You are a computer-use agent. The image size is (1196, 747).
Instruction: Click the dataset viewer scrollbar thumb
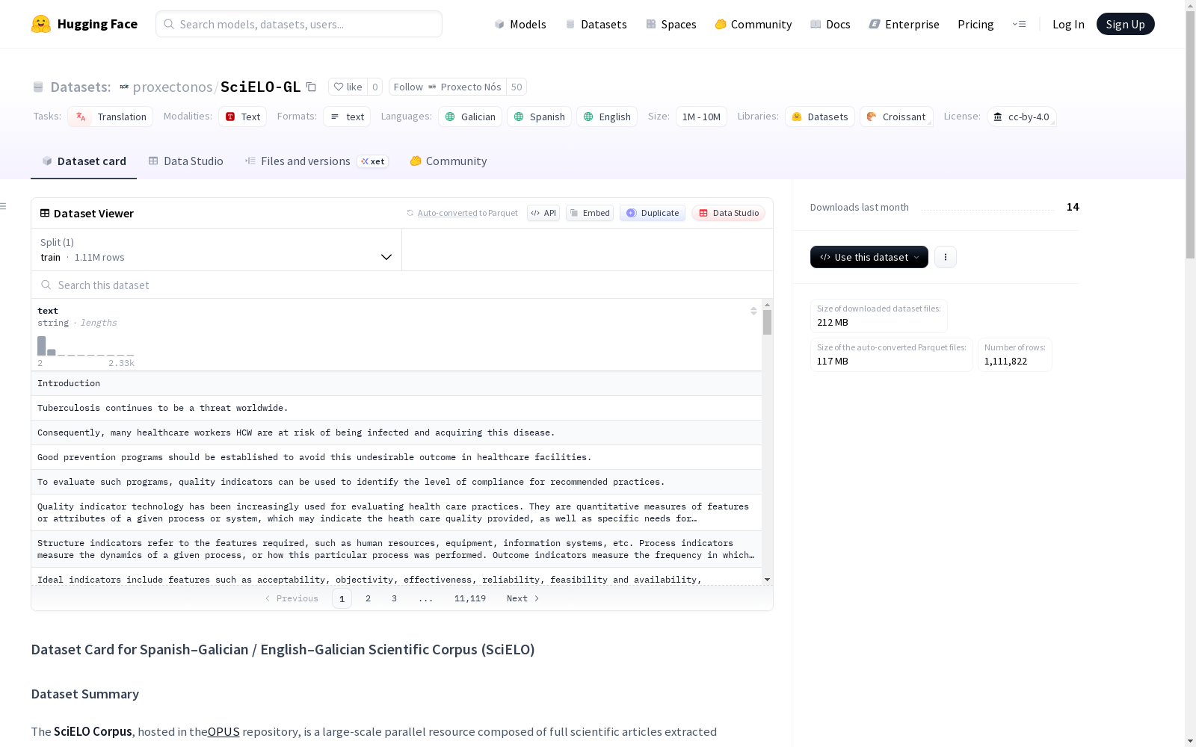click(767, 322)
